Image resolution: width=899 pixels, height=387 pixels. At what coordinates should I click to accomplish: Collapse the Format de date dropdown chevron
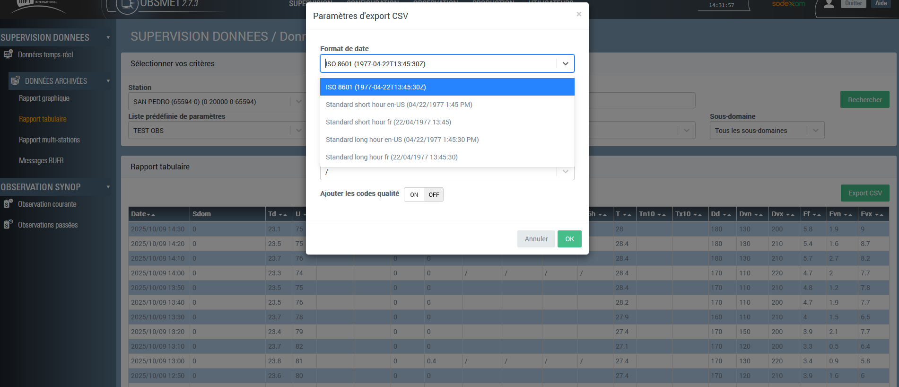[565, 63]
